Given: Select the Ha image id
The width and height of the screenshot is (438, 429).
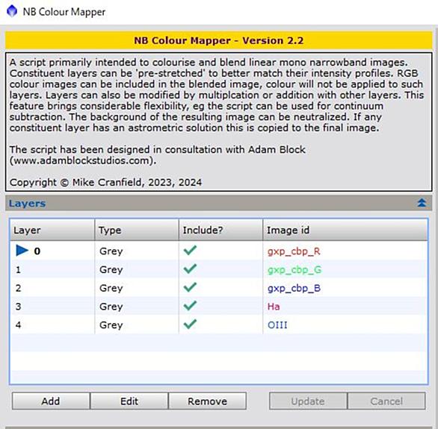Looking at the screenshot, I should pyautogui.click(x=274, y=307).
